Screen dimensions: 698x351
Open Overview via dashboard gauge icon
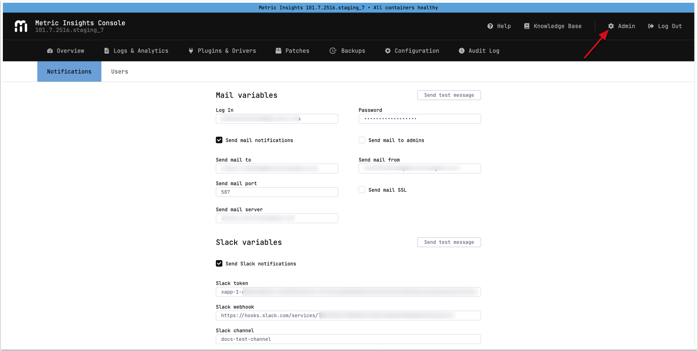click(50, 51)
